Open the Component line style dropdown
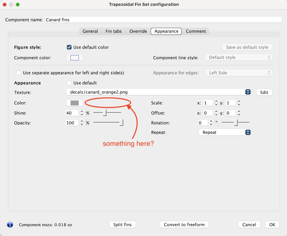The height and width of the screenshot is (236, 287). pyautogui.click(x=238, y=57)
